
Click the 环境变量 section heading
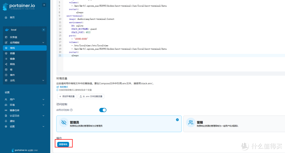pos(62,78)
